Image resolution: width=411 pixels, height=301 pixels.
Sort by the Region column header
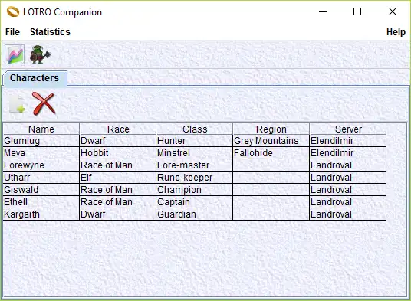point(271,129)
